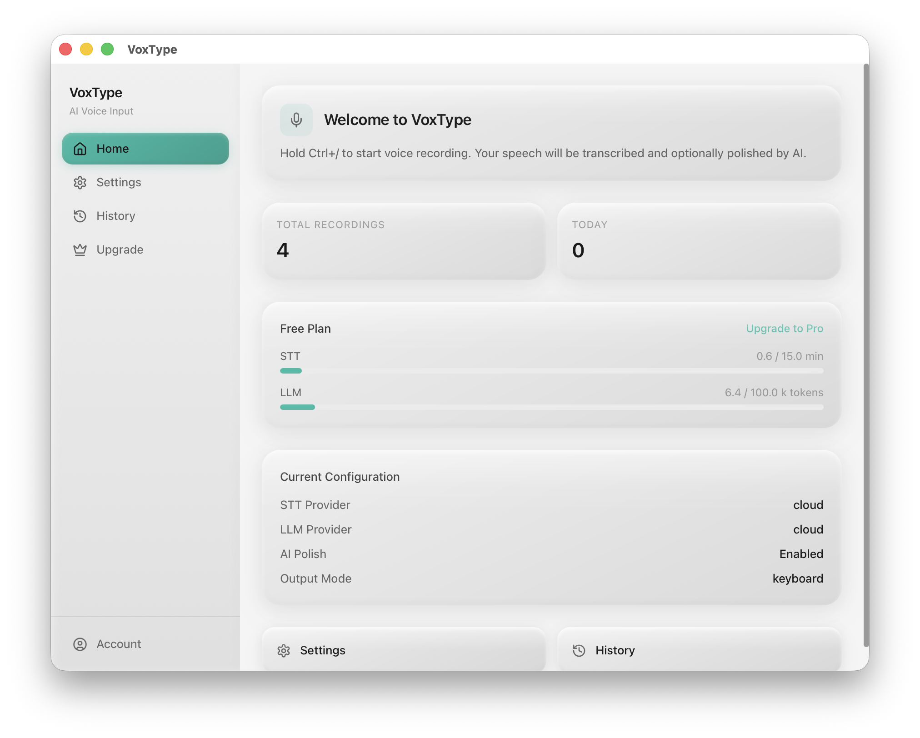Click the Today recordings stat card

[x=699, y=241]
